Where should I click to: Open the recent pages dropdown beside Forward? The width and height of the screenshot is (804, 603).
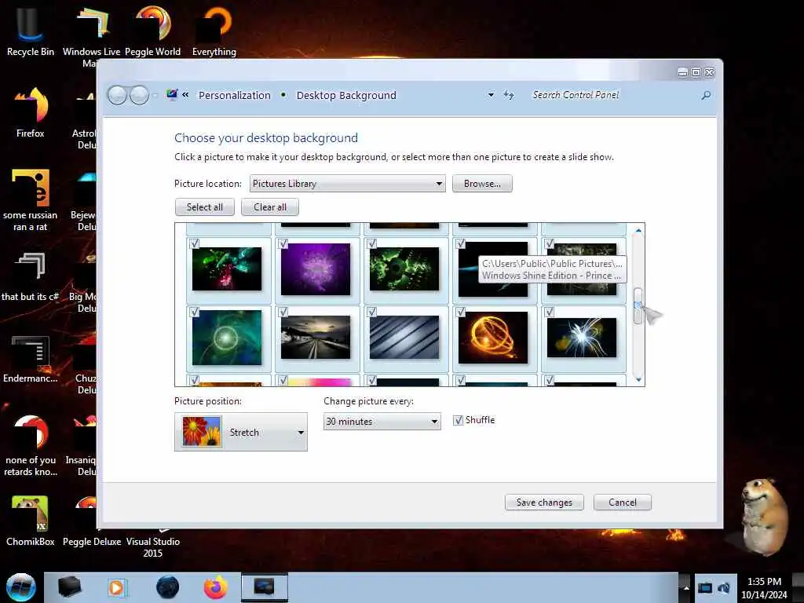[155, 95]
